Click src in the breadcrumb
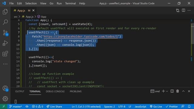This screenshot has height=109, width=194. click(15, 17)
